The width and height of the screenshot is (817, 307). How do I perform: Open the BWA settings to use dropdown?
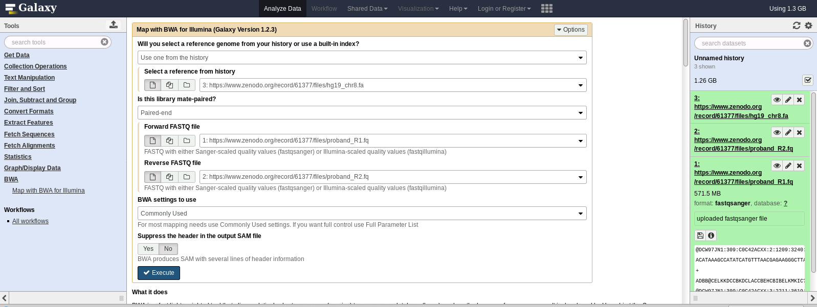pos(362,214)
